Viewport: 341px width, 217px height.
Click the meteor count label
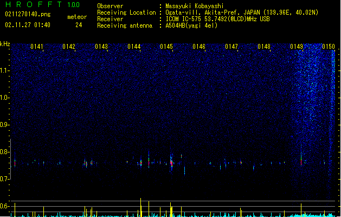[x=77, y=17]
